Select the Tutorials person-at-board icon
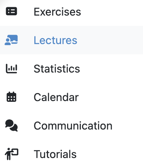The image size is (143, 166). pyautogui.click(x=11, y=154)
